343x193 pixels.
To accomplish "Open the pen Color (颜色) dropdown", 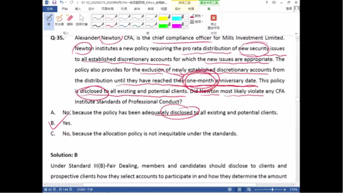I will point(196,16).
